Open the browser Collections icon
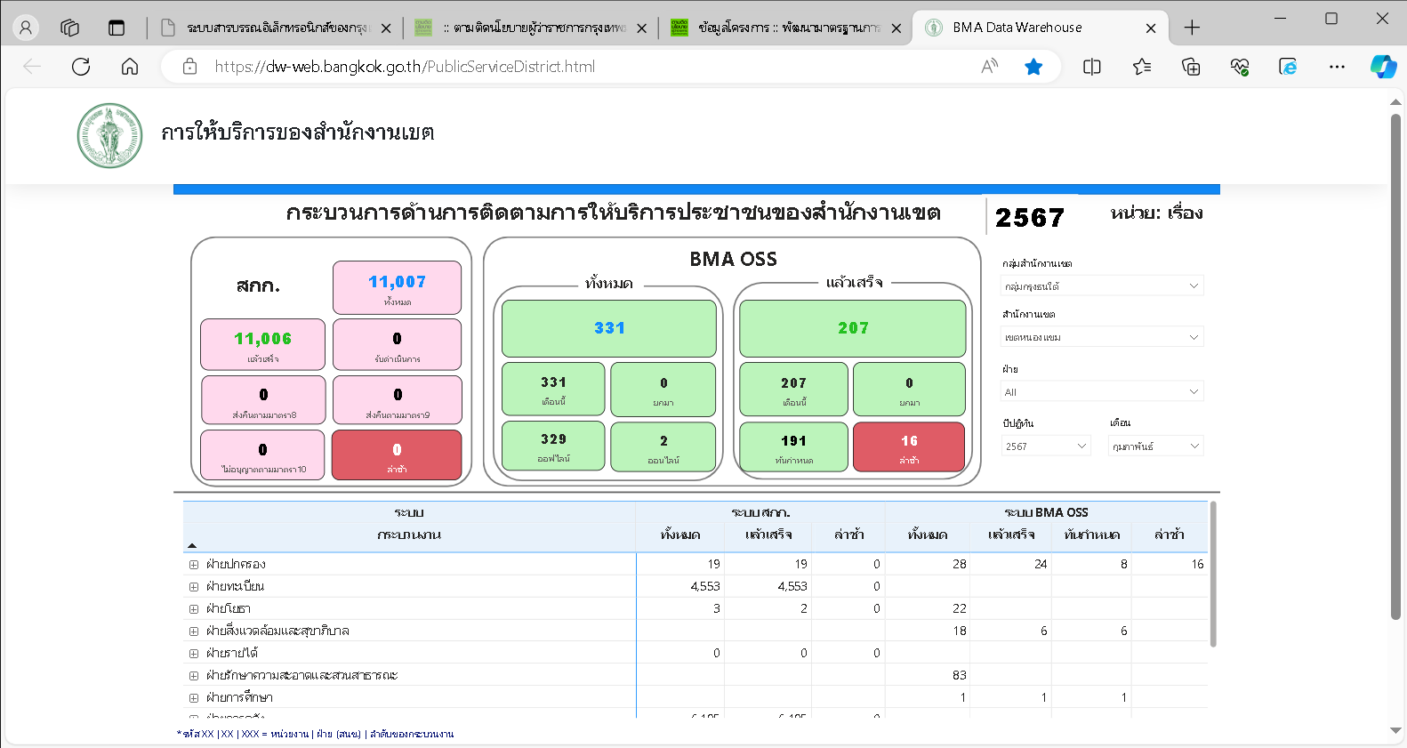Viewport: 1407px width, 748px height. point(1191,67)
